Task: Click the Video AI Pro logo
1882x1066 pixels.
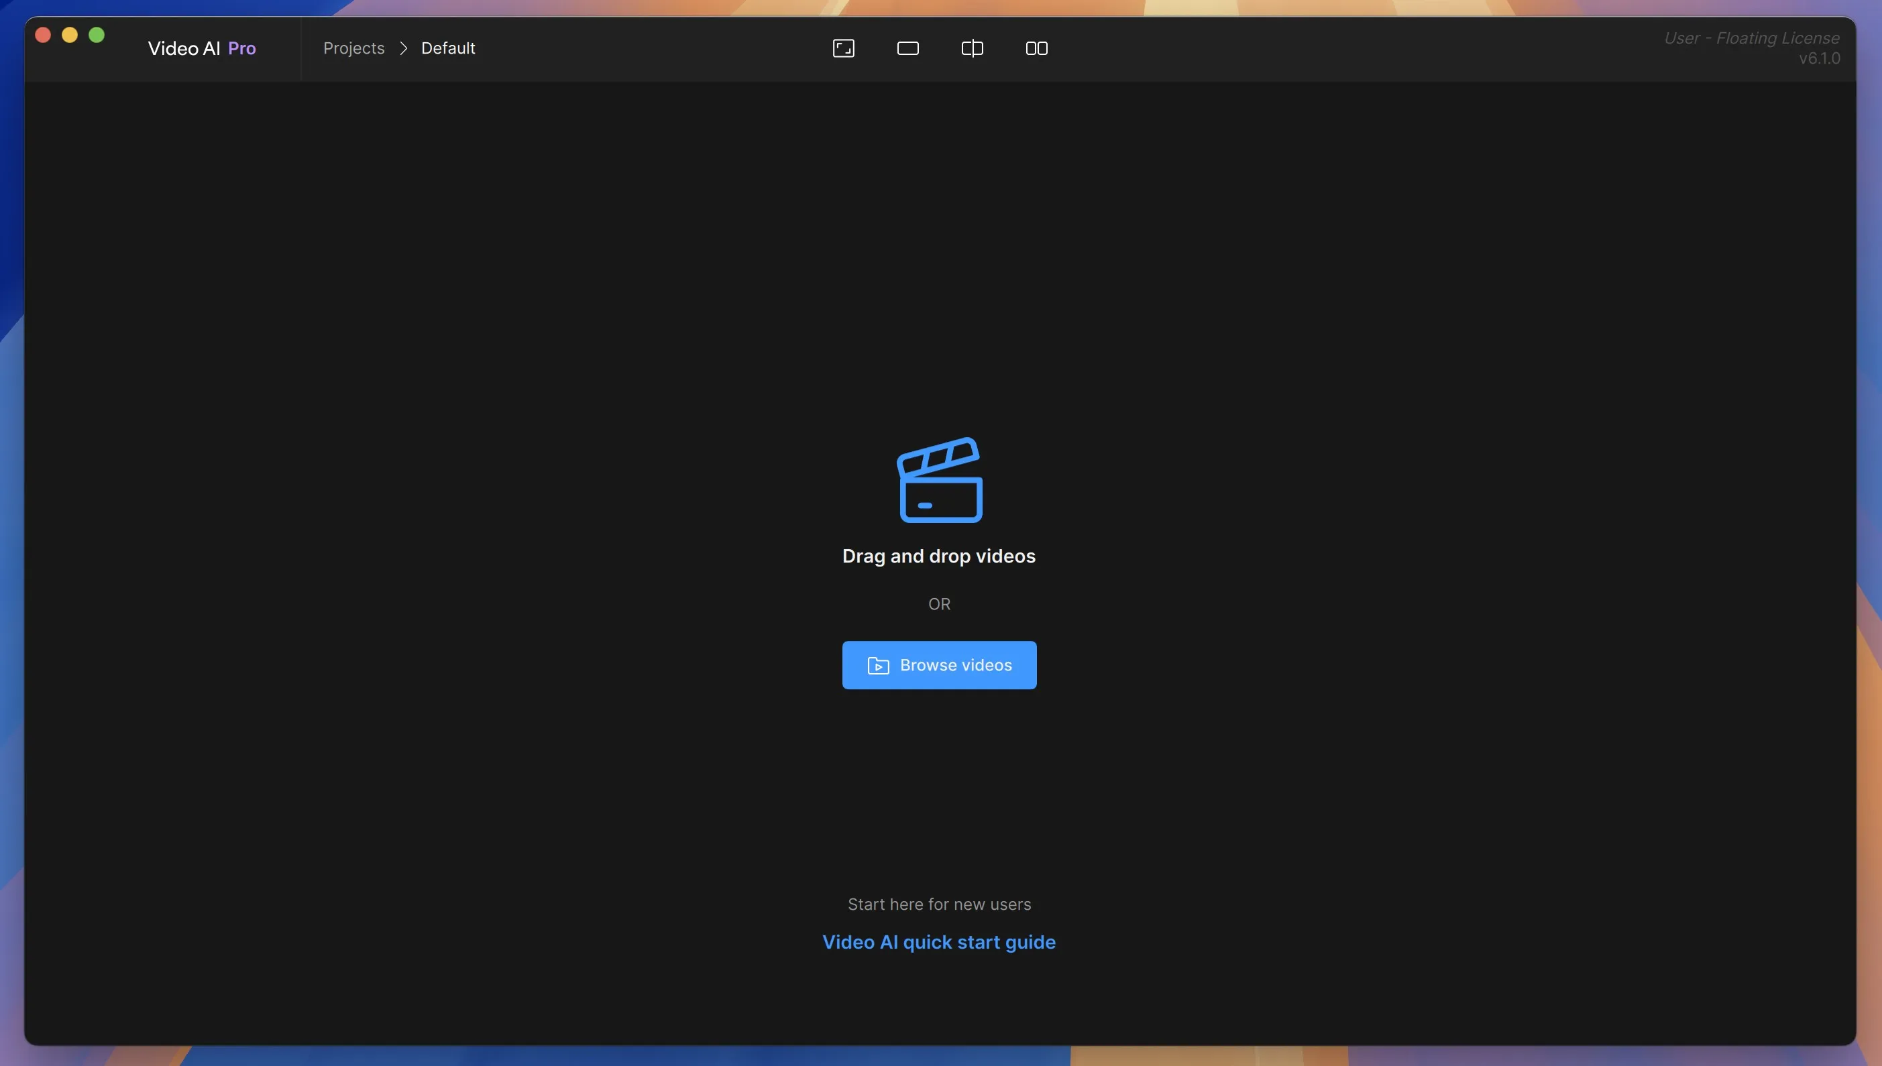Action: (x=202, y=48)
